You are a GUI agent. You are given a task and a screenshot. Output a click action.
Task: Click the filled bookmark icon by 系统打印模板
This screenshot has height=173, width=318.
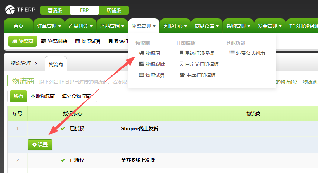182,53
